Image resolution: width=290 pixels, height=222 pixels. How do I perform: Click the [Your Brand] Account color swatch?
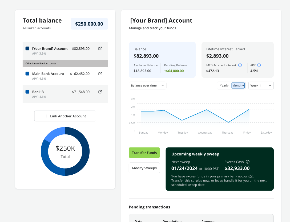click(x=27, y=48)
